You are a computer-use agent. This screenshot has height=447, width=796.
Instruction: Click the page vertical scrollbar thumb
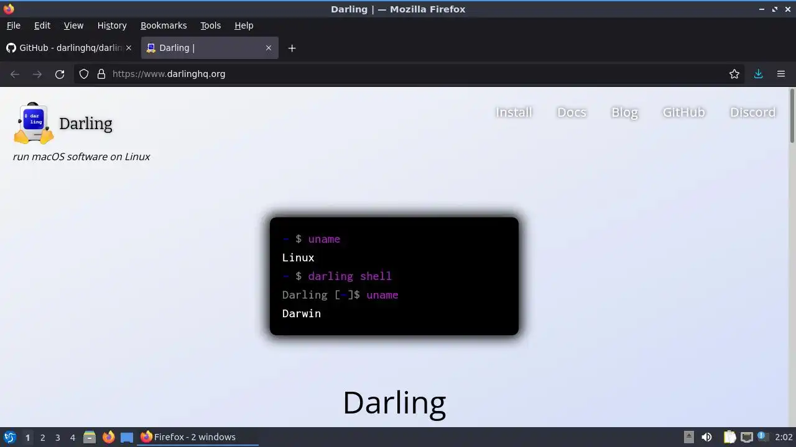(792, 116)
